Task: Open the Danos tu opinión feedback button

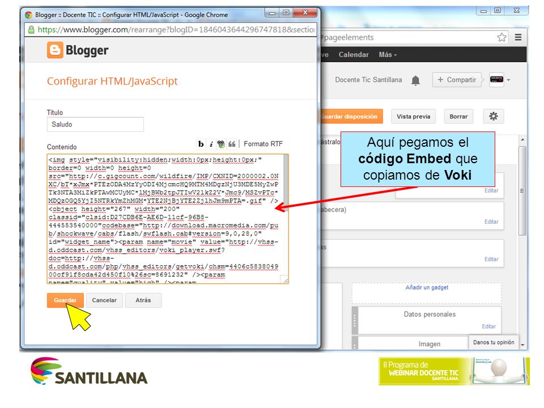Action: (494, 342)
